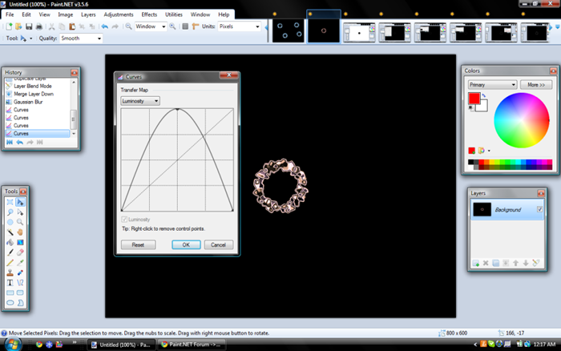Select the Ellipse shape tool

(x=10, y=303)
